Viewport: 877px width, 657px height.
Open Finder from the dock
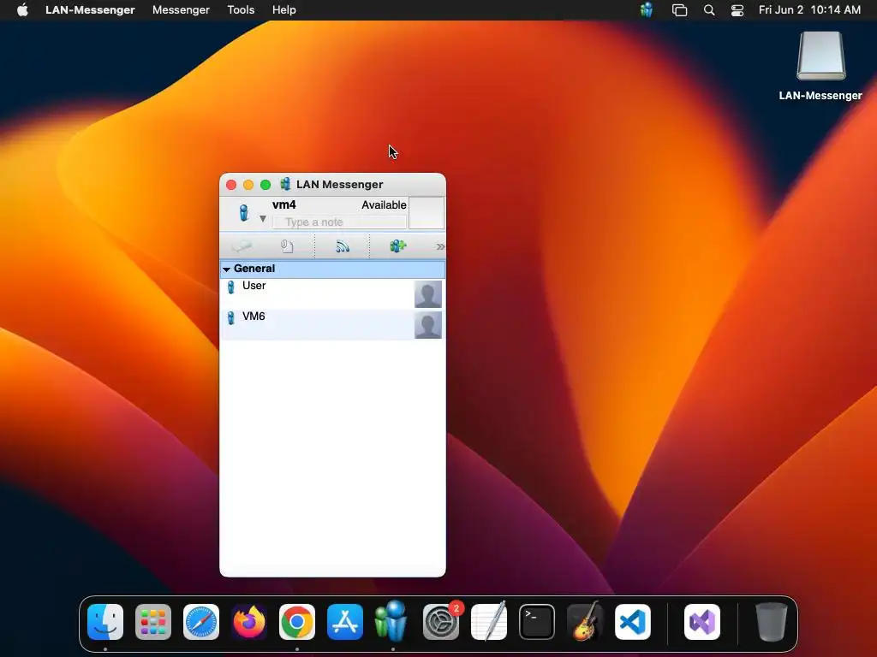tap(105, 622)
